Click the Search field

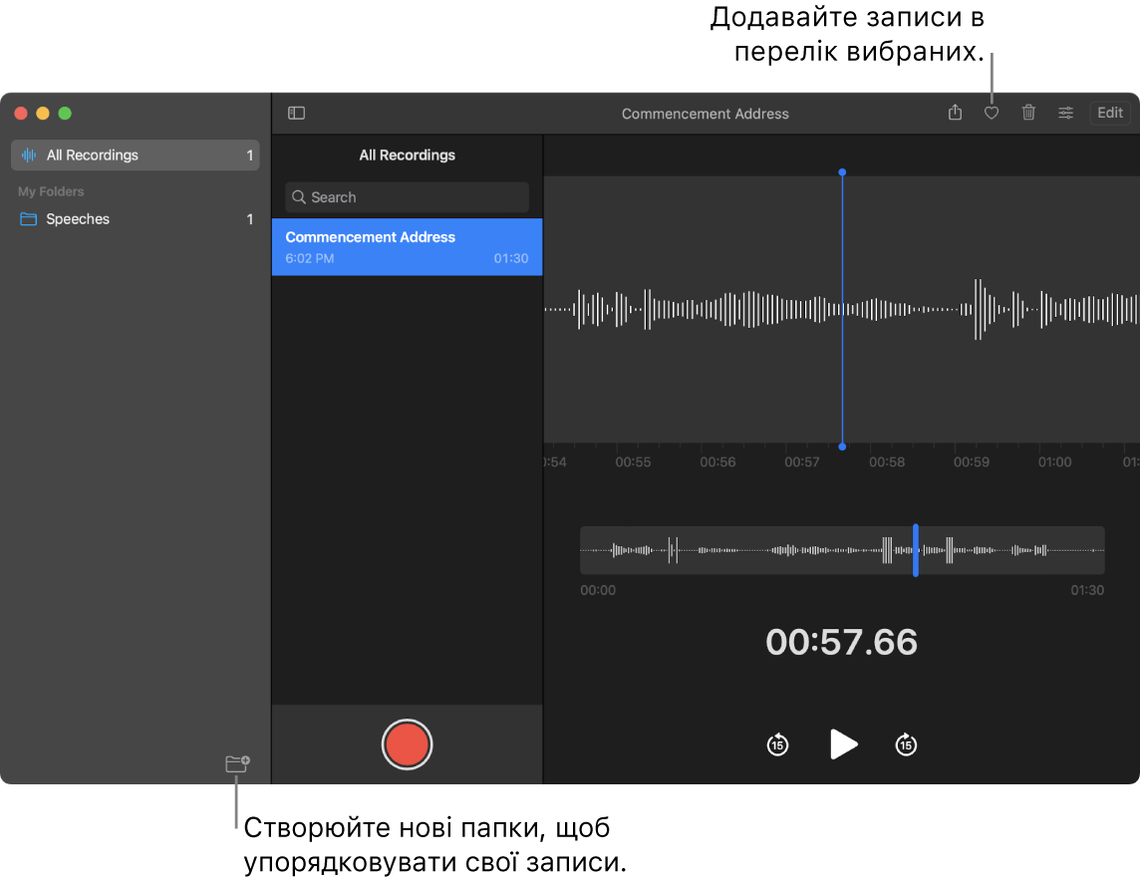[407, 197]
